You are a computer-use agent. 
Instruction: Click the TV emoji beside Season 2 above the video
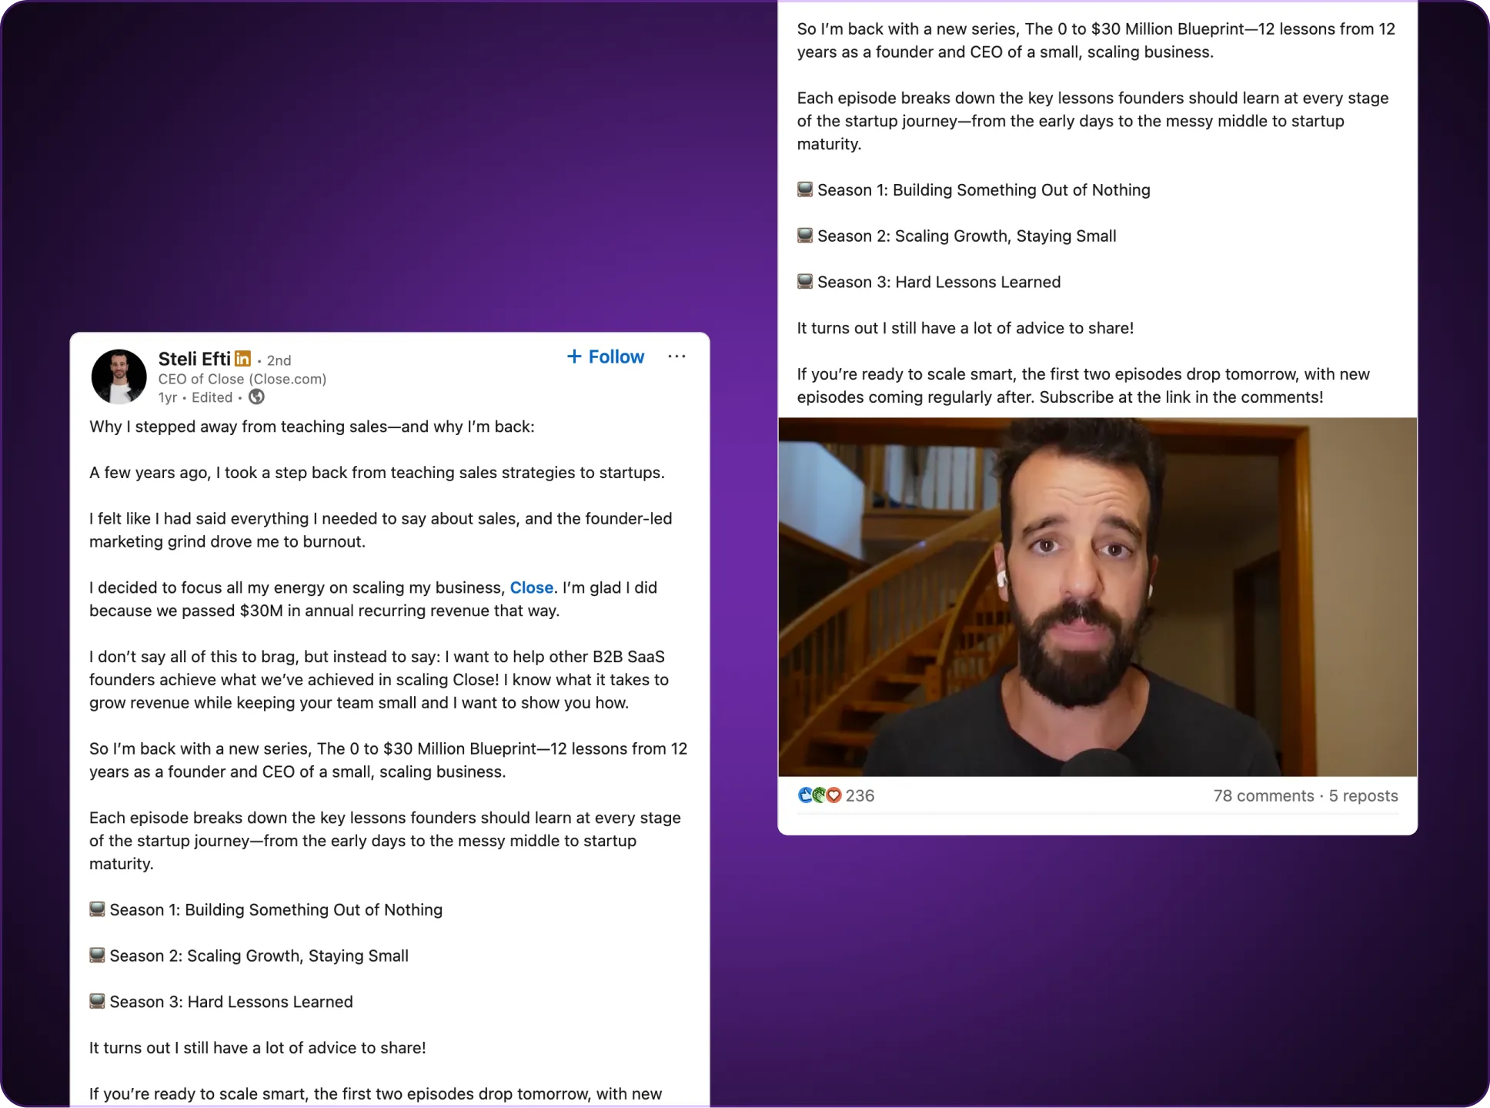pos(805,236)
